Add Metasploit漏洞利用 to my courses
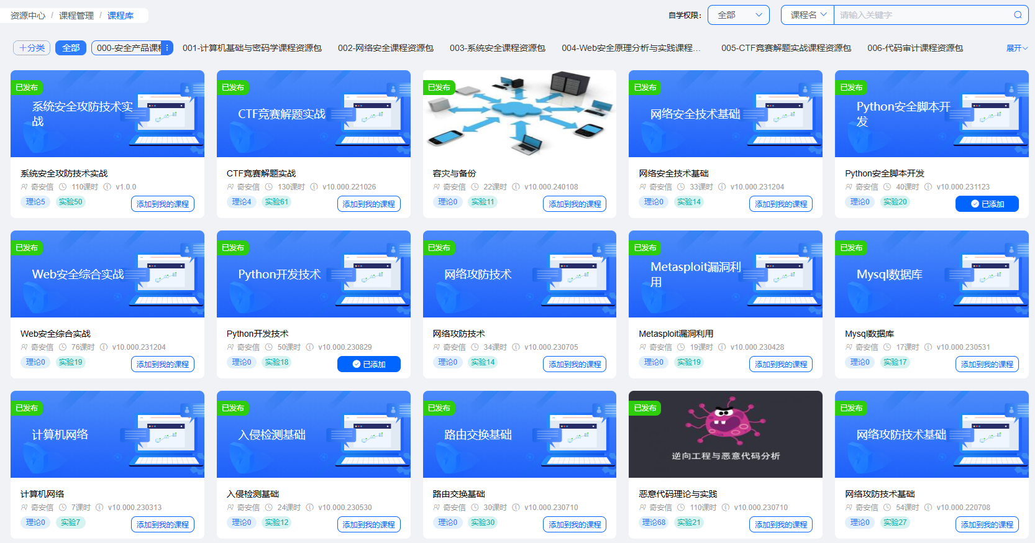Screen dimensions: 1035x543 coord(781,364)
